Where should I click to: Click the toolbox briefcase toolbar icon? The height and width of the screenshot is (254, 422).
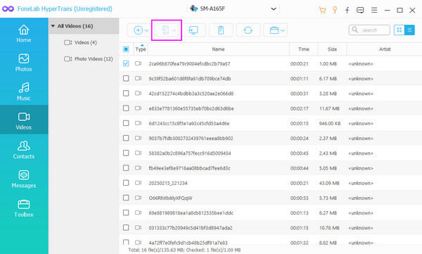[x=274, y=30]
